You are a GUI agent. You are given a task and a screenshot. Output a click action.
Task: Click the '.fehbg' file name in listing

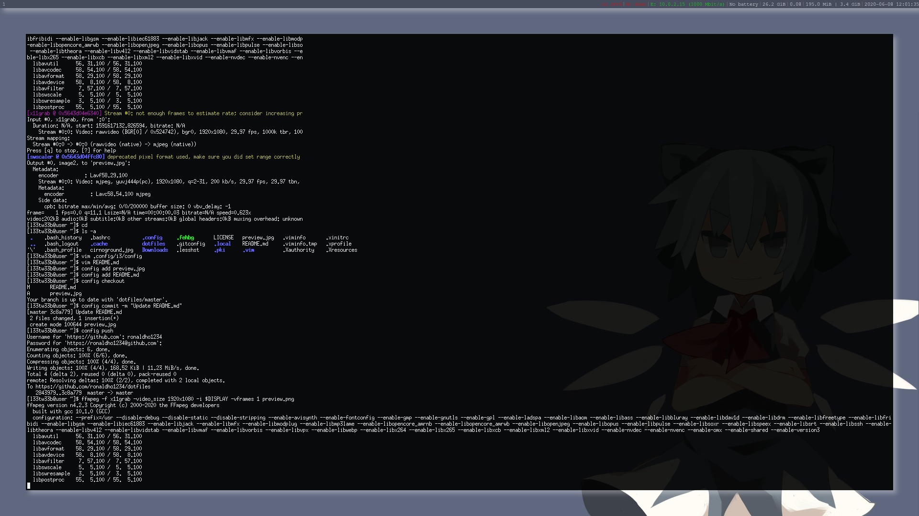tap(185, 237)
